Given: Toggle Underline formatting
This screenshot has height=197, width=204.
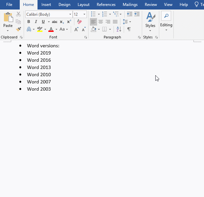Looking at the screenshot, I should [x=43, y=22].
